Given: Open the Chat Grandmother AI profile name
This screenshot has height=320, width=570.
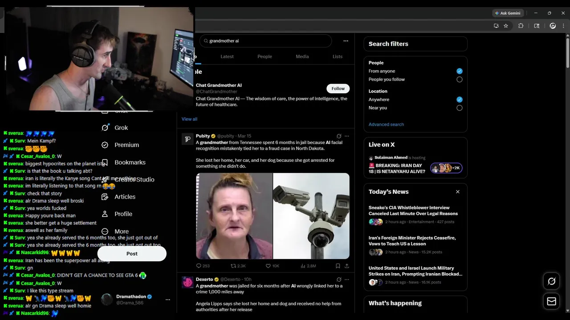Looking at the screenshot, I should (x=219, y=85).
